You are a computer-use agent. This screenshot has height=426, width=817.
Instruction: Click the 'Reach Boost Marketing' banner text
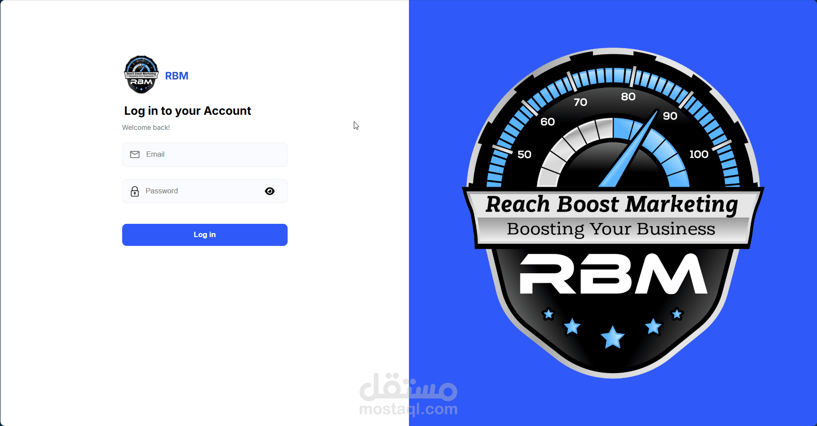pyautogui.click(x=612, y=204)
